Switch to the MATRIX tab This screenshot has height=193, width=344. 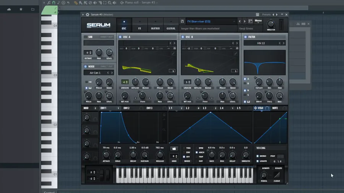pyautogui.click(x=155, y=25)
